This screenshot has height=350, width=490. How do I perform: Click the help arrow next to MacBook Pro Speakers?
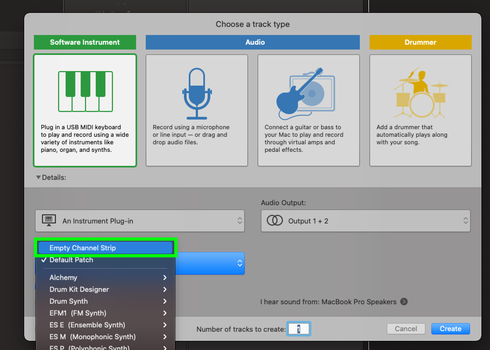pyautogui.click(x=404, y=302)
